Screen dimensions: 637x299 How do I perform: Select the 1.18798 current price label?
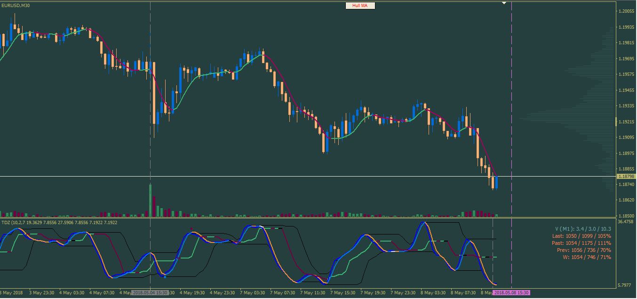coord(626,177)
